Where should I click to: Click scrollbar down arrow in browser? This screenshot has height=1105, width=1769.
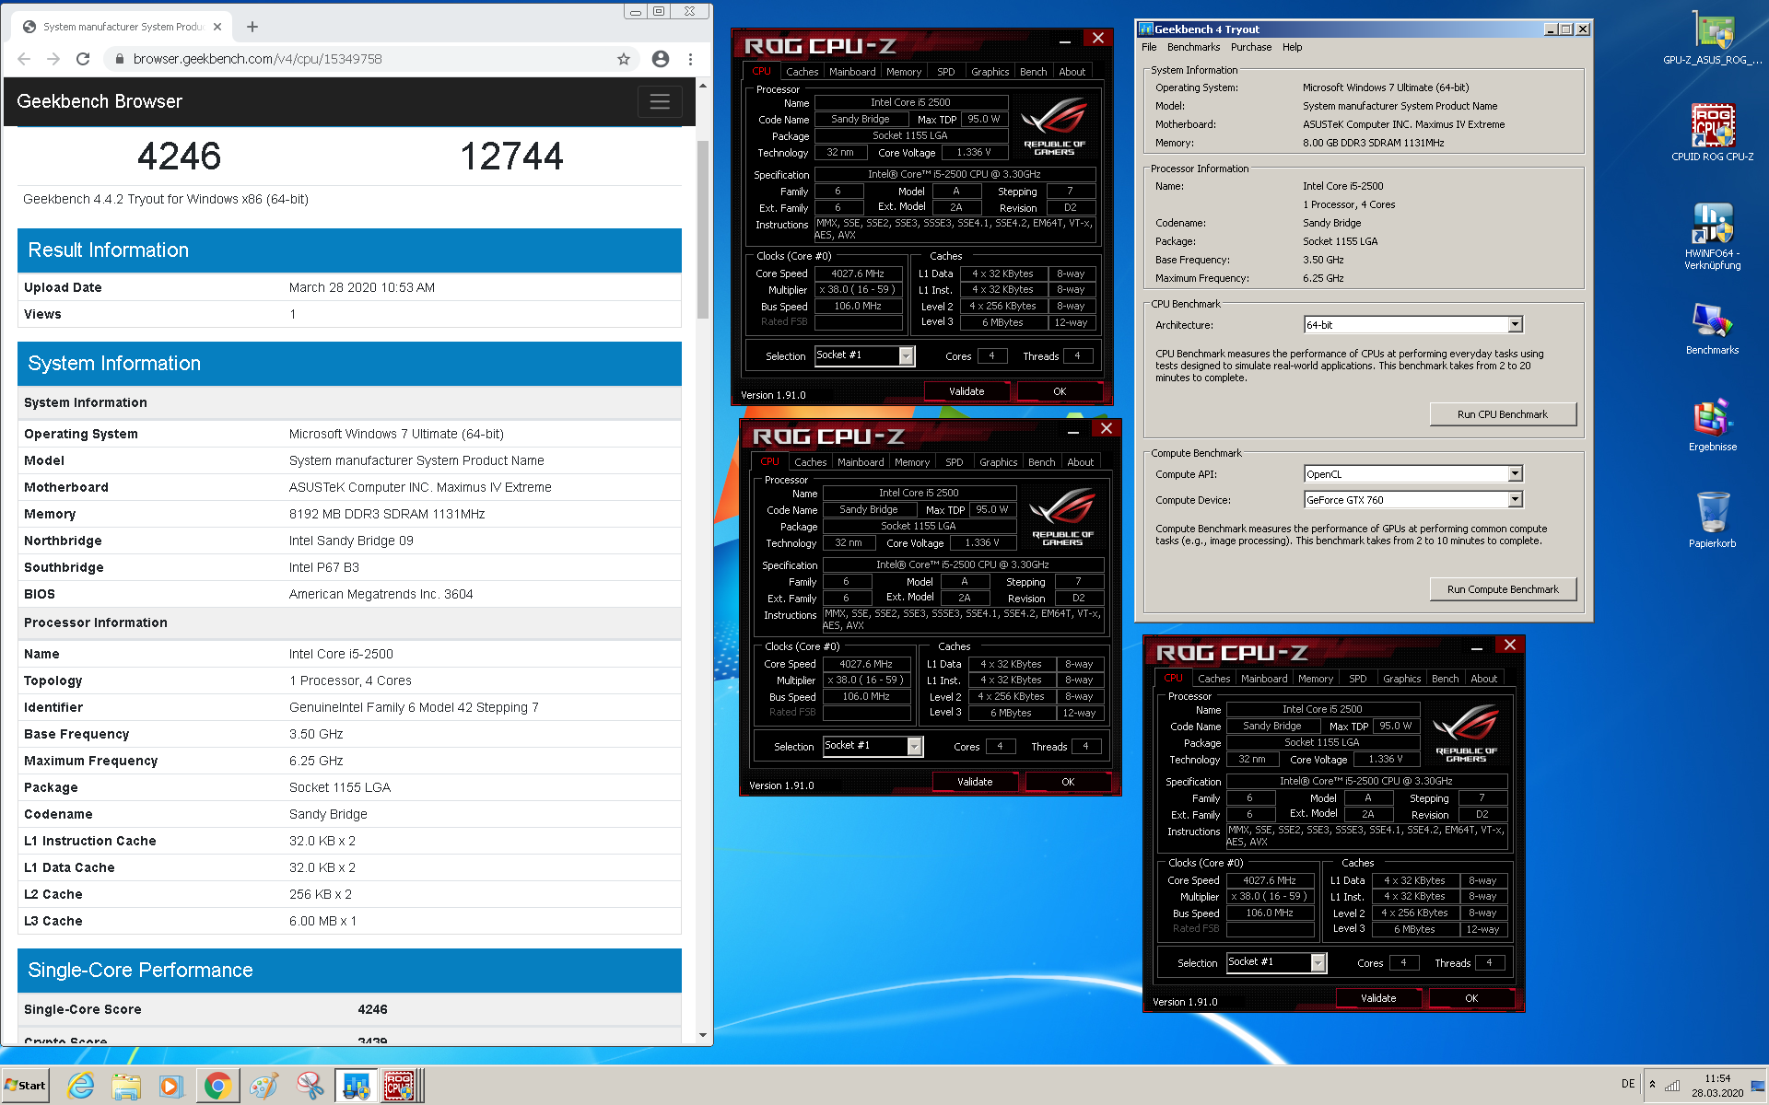702,1035
